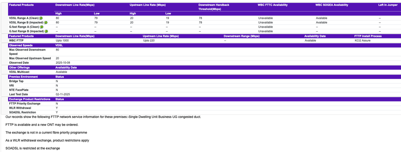
Task: Click 'Unavailable' FTTC cell in VDSL Range A row
Action: tap(265, 18)
